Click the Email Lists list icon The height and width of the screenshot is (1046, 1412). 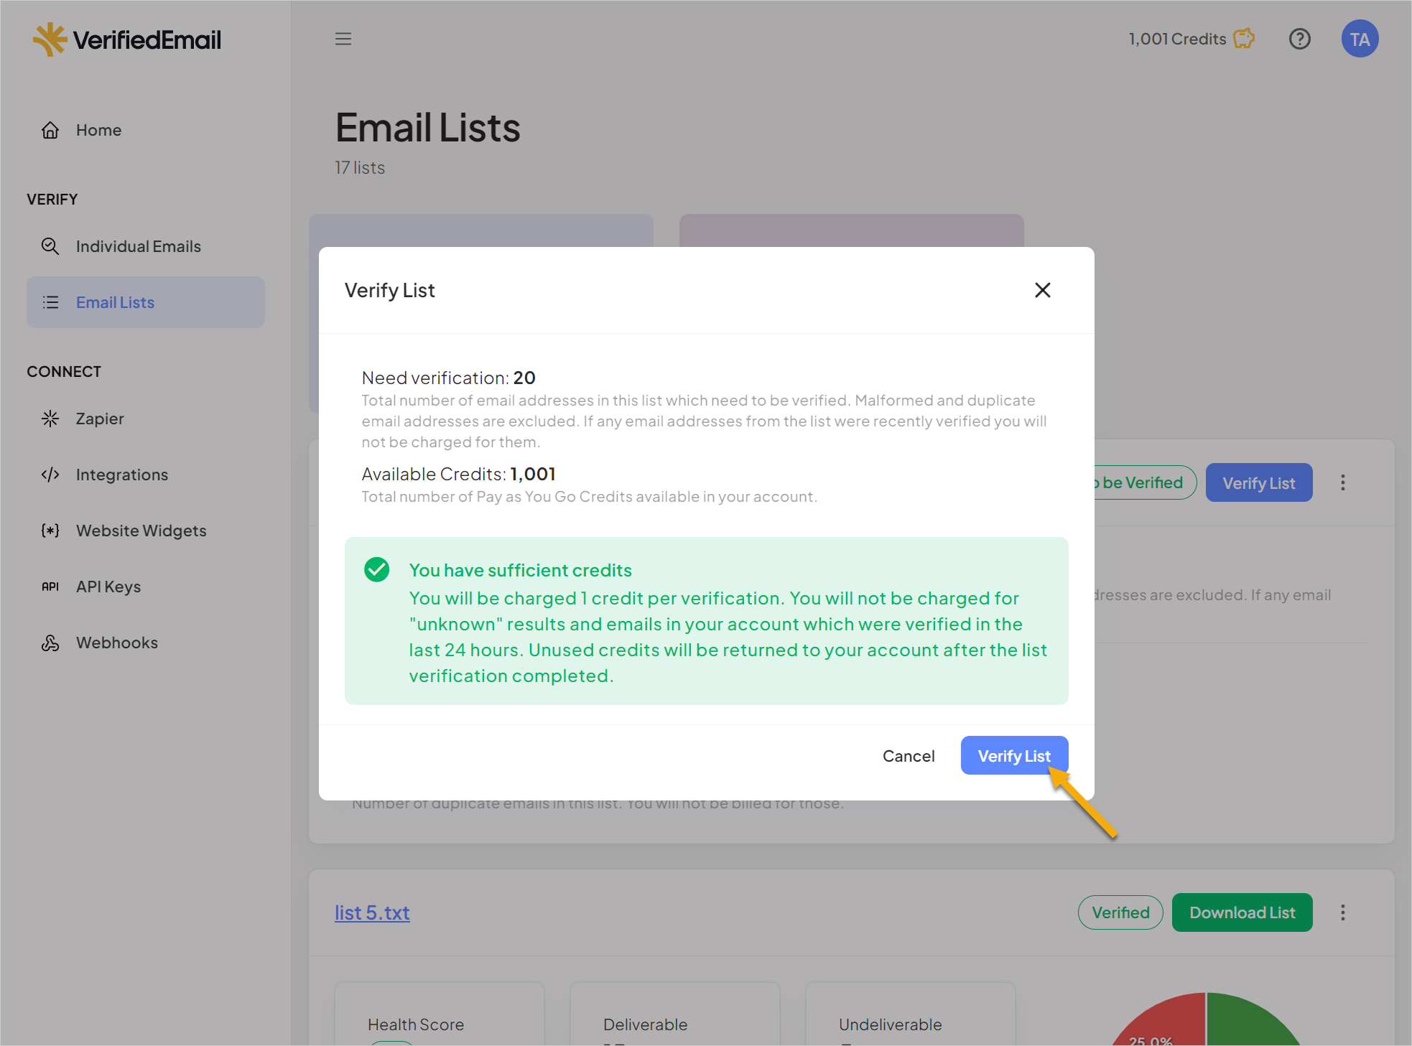tap(50, 302)
